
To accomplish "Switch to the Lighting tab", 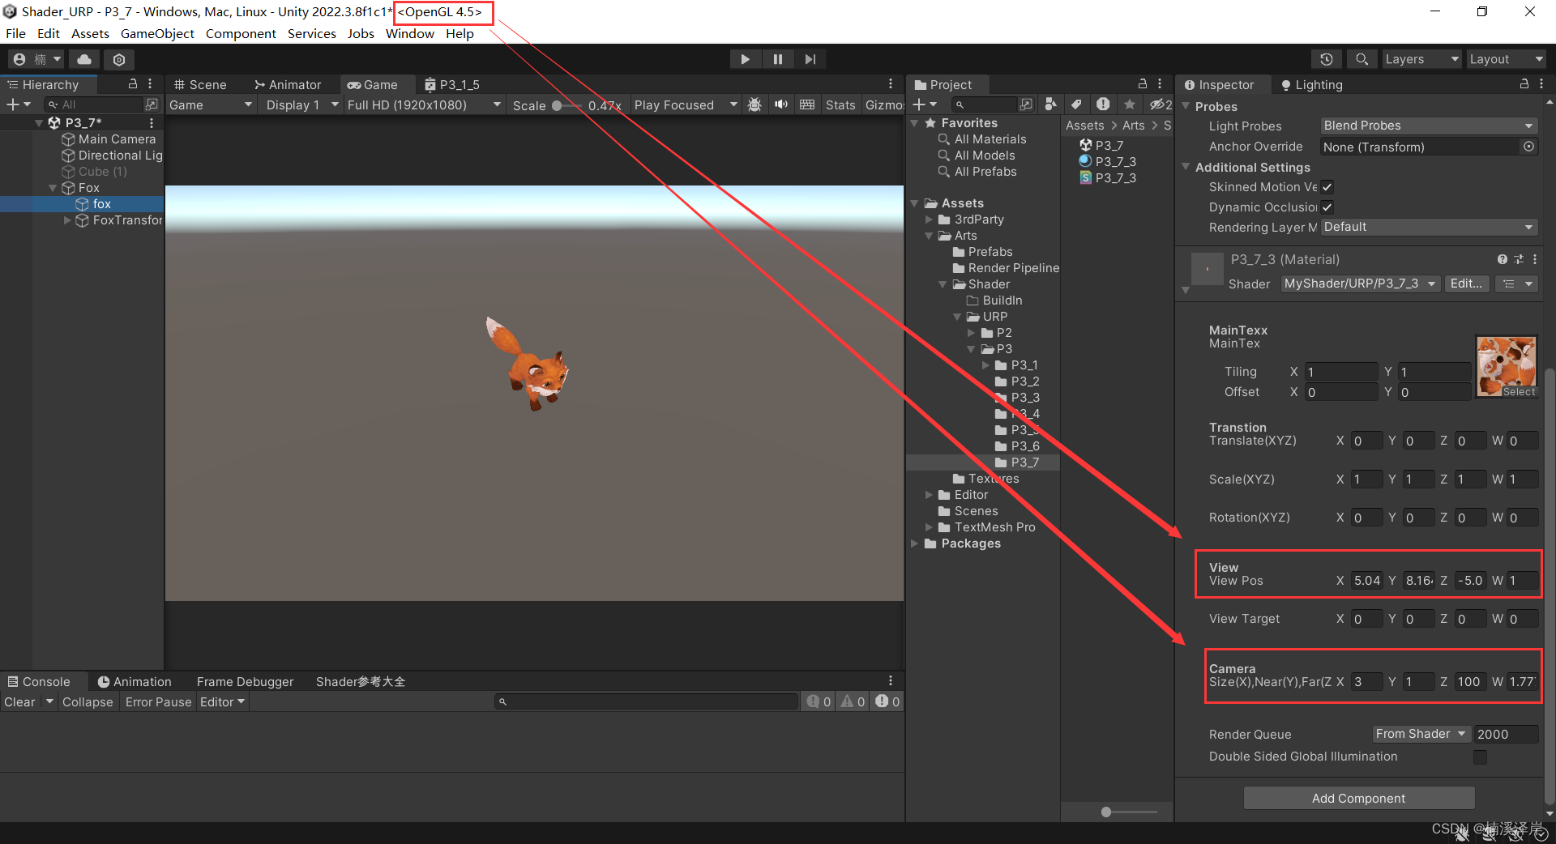I will (1311, 84).
